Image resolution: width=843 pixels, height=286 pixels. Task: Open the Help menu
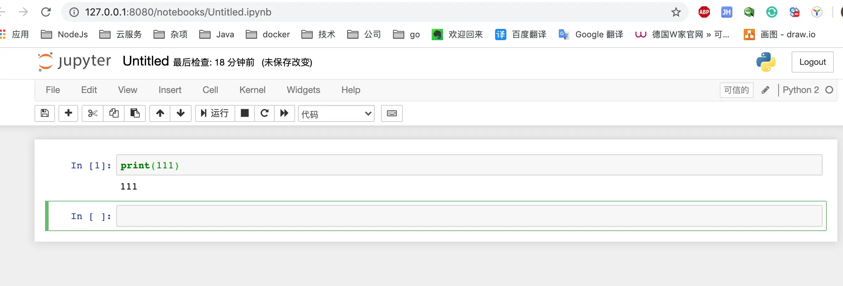(x=351, y=90)
